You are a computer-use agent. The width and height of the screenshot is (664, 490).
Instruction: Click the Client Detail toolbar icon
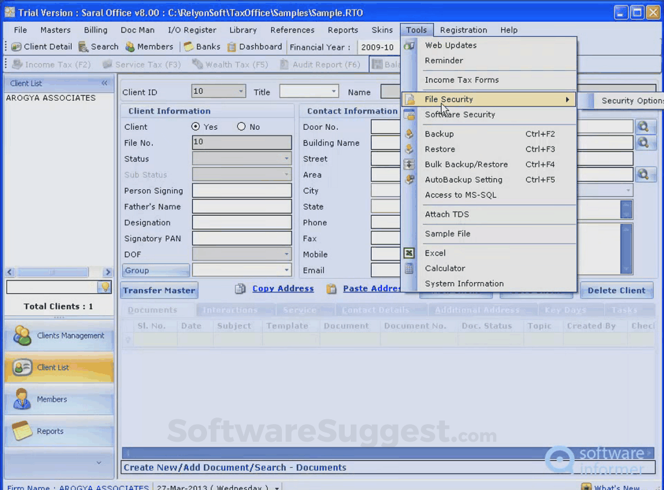pos(16,47)
